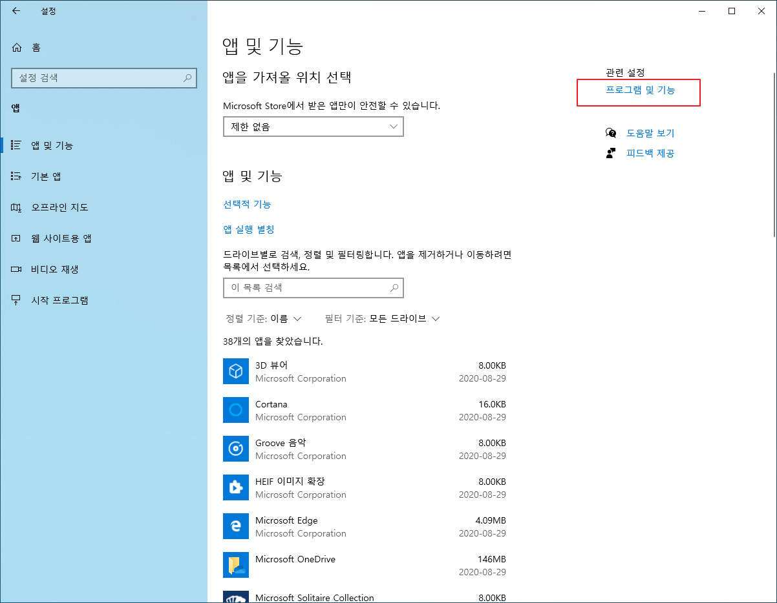Select the HEIF 이미지 확장 name text
Image resolution: width=777 pixels, height=603 pixels.
[290, 482]
